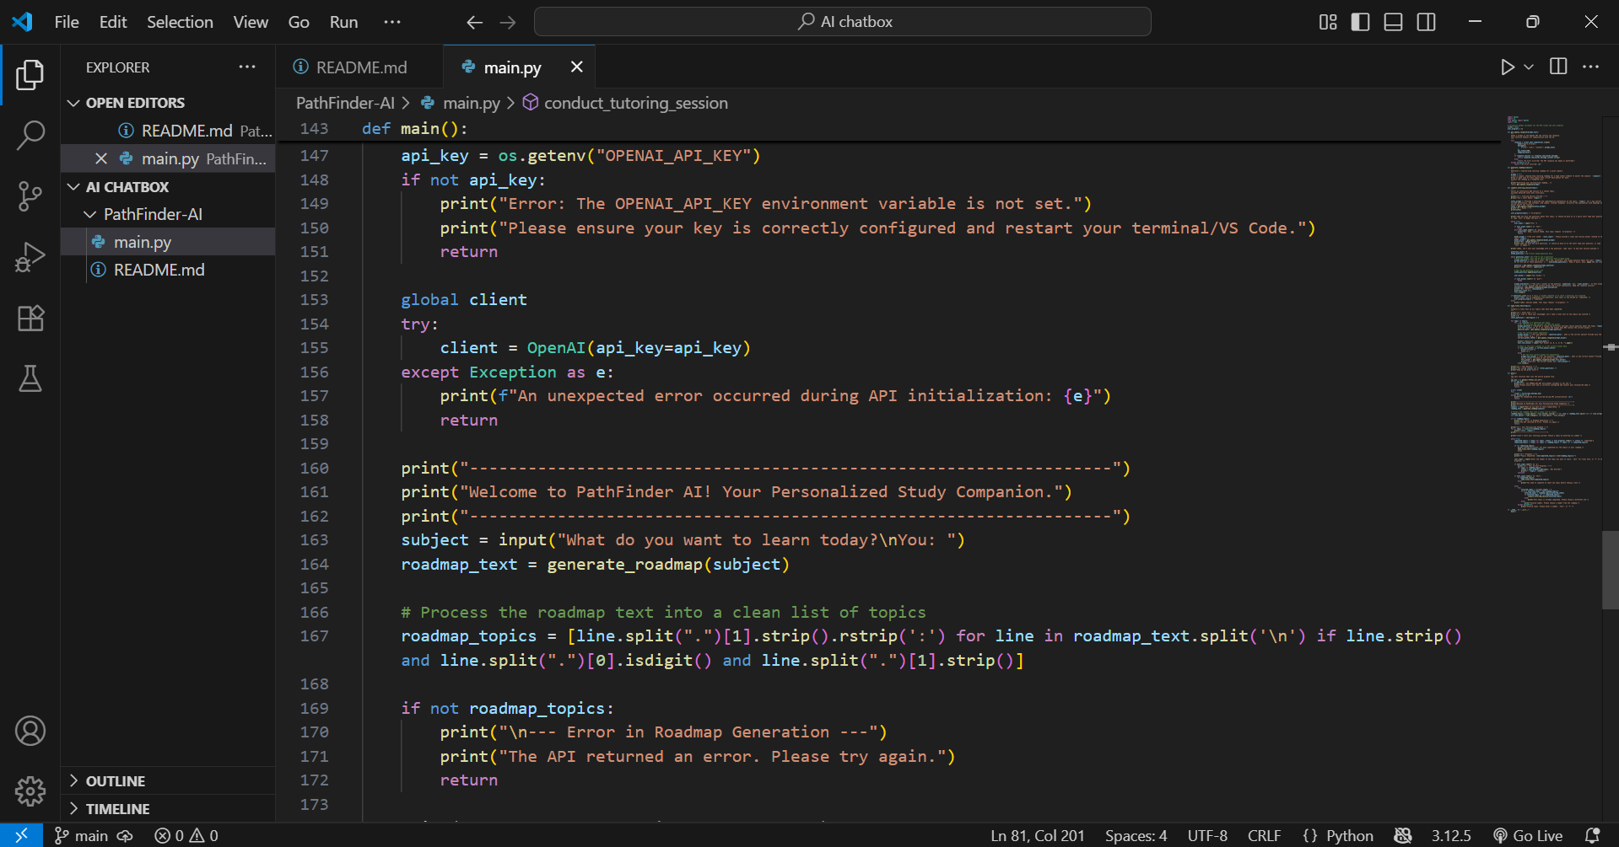The width and height of the screenshot is (1619, 847).
Task: Collapse the PathFinder-AI folder
Action: [152, 215]
